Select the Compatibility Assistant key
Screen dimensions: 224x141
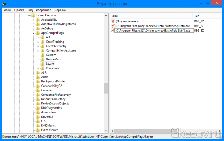61,51
